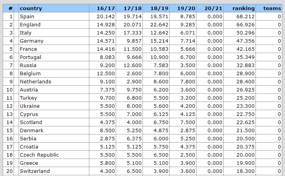Click the "ranking" column header
Viewport: 285px width, 176px height.
click(243, 8)
